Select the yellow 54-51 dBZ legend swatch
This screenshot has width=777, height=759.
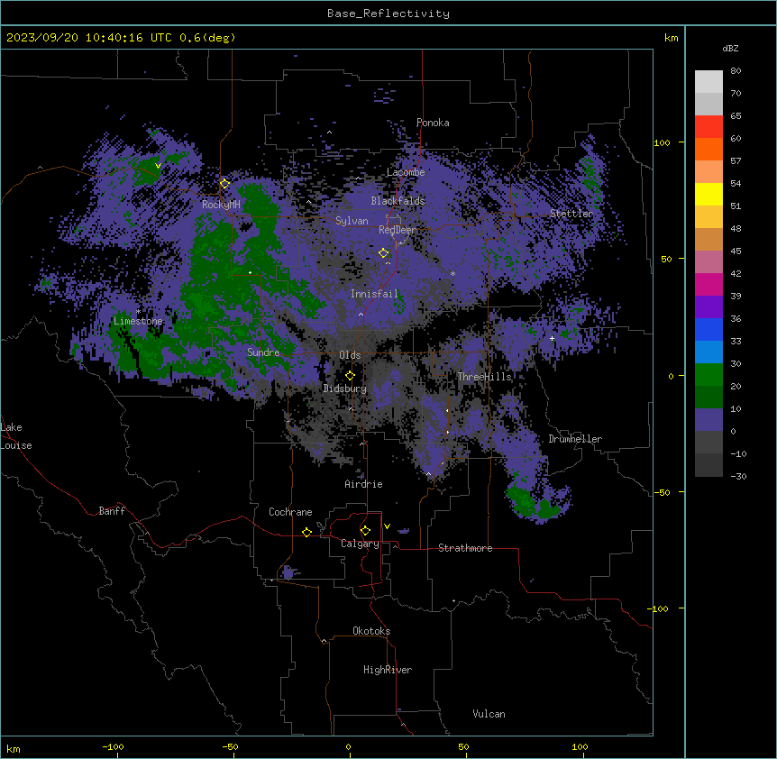pyautogui.click(x=708, y=194)
